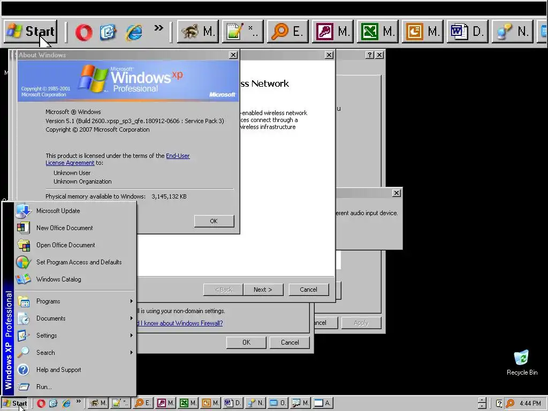
Task: Click Cancel in the Wireless Network wizard
Action: pyautogui.click(x=308, y=290)
